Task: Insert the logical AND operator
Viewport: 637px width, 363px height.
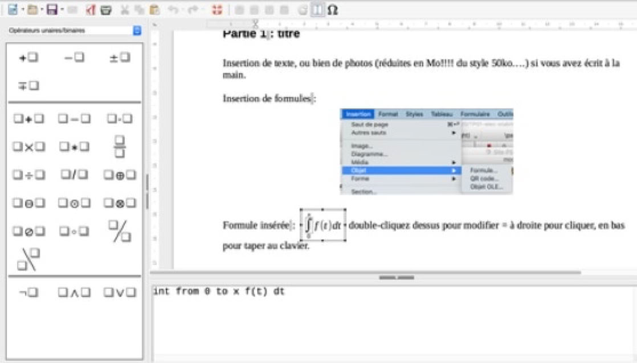Action: tap(74, 292)
